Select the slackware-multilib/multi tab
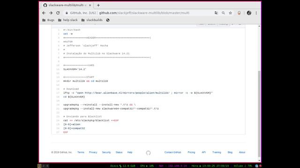This screenshot has height=168, width=300. click(x=67, y=5)
